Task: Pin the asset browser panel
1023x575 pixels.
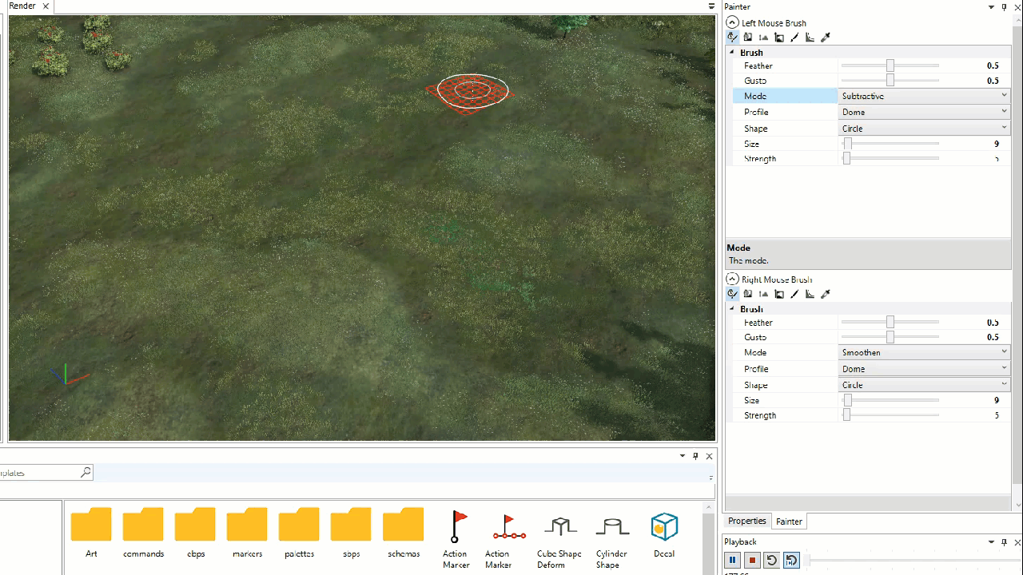Action: tap(695, 456)
